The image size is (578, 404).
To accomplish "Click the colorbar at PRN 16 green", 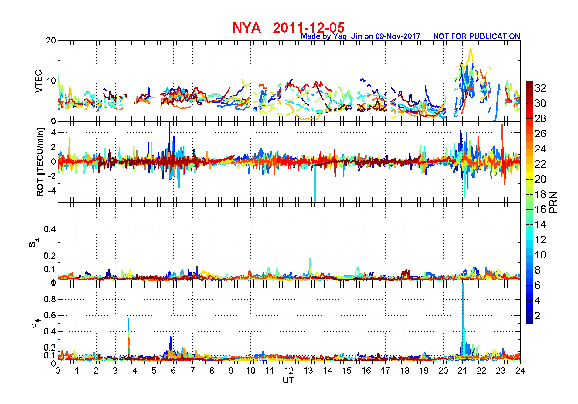I will pyautogui.click(x=529, y=210).
